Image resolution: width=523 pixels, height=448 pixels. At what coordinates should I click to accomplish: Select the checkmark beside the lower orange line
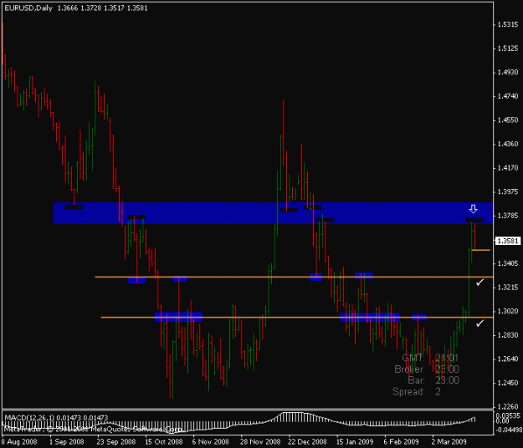(480, 323)
